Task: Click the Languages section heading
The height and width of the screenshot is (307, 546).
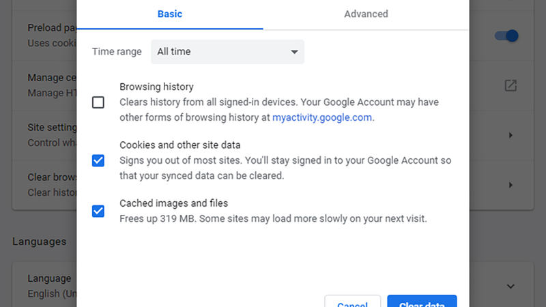Action: coord(40,242)
